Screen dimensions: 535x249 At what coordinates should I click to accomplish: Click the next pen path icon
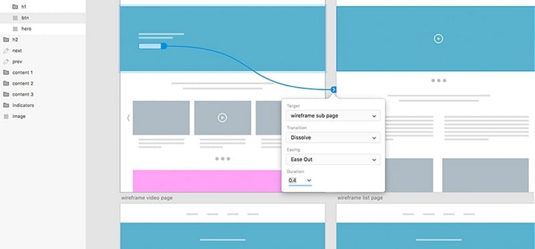pyautogui.click(x=6, y=51)
